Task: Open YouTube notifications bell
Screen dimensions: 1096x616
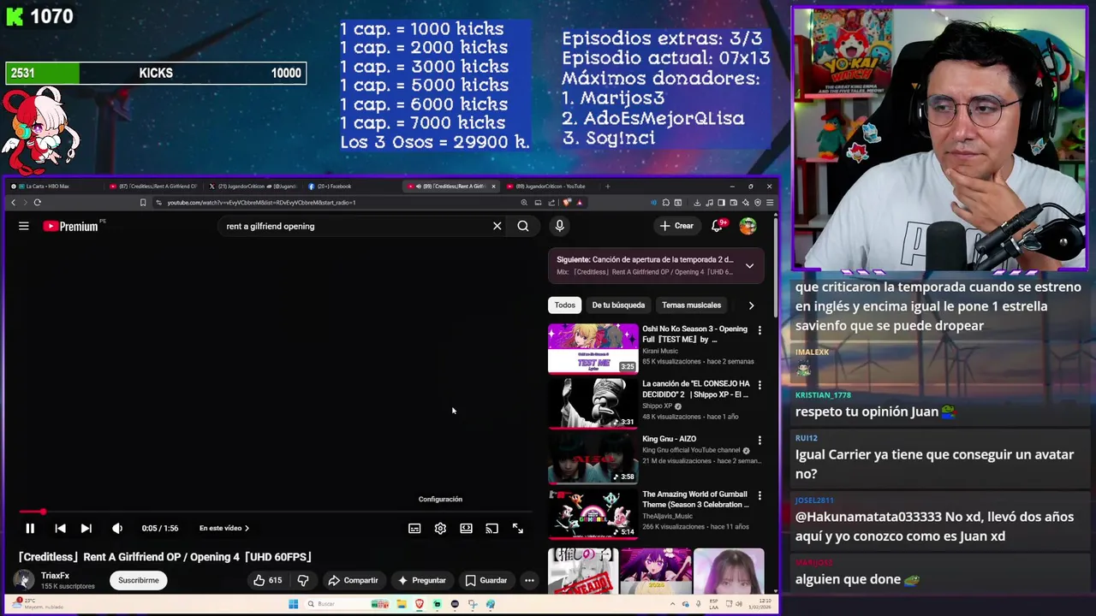Action: (x=718, y=226)
